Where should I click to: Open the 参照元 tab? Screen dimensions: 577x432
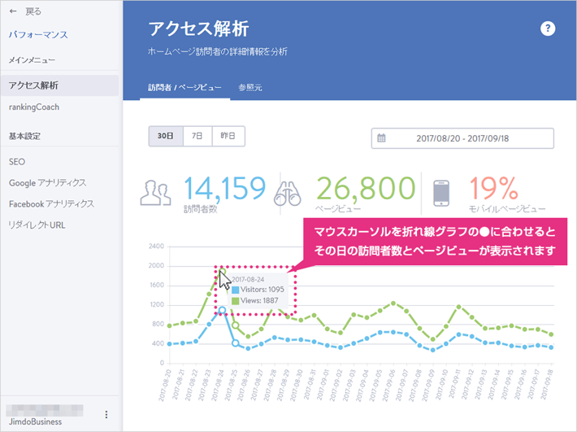point(250,87)
